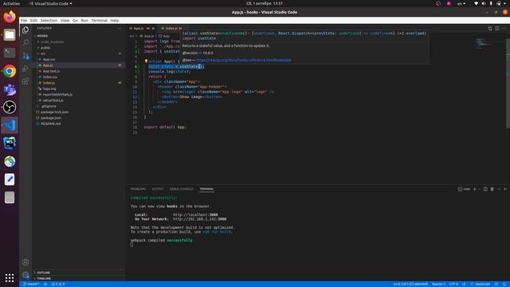
Task: Open the Explorer view in activity bar
Action: click(25, 30)
